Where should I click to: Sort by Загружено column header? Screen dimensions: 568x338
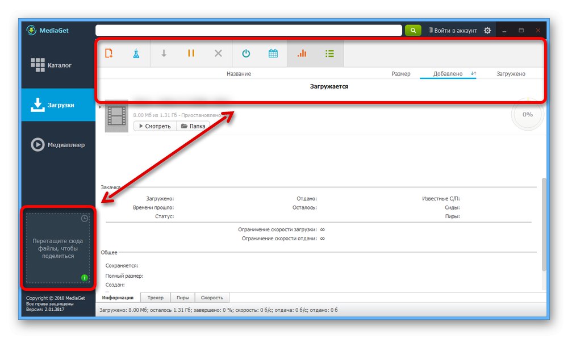point(511,73)
